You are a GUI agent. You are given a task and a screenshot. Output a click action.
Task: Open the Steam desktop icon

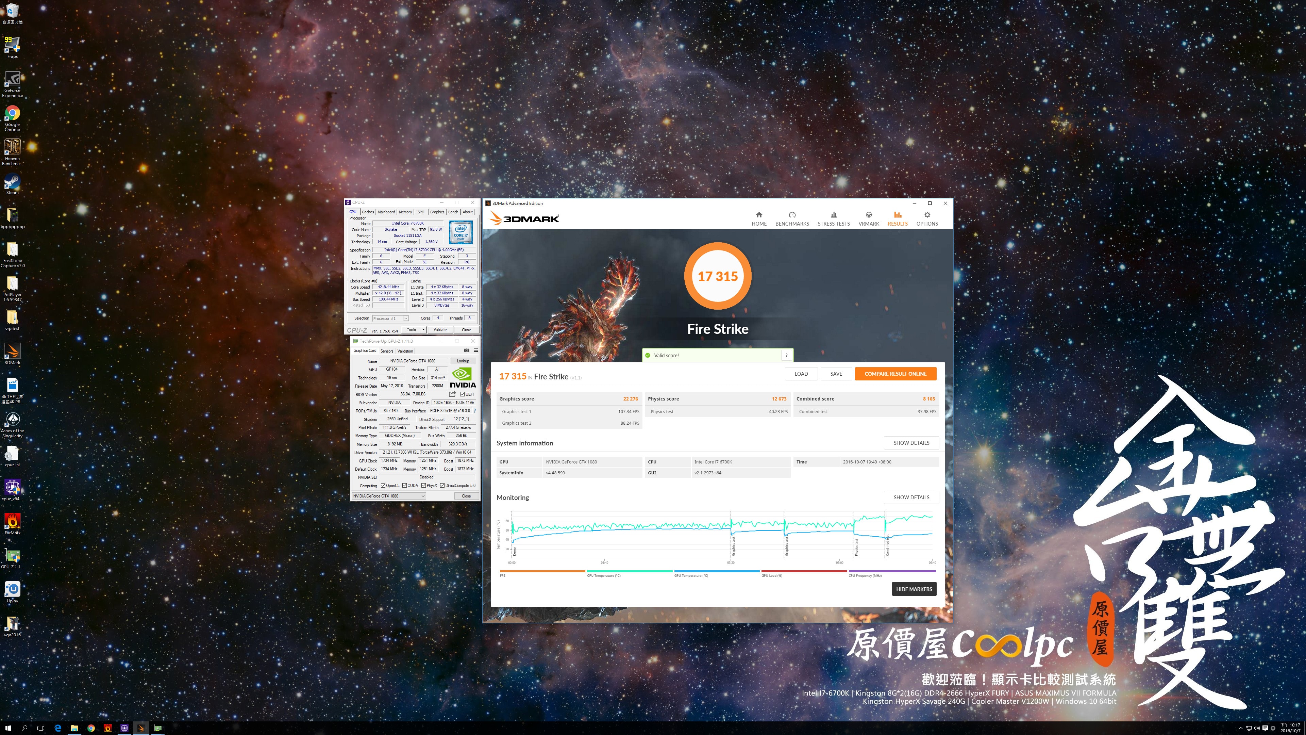12,184
